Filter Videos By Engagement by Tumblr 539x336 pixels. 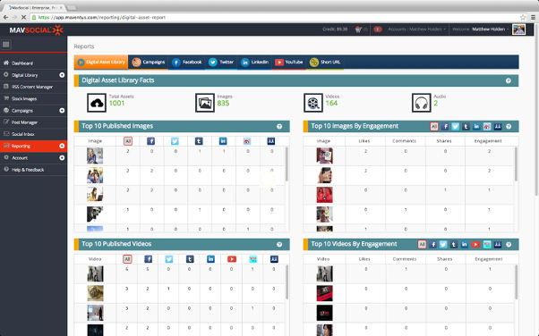click(454, 244)
